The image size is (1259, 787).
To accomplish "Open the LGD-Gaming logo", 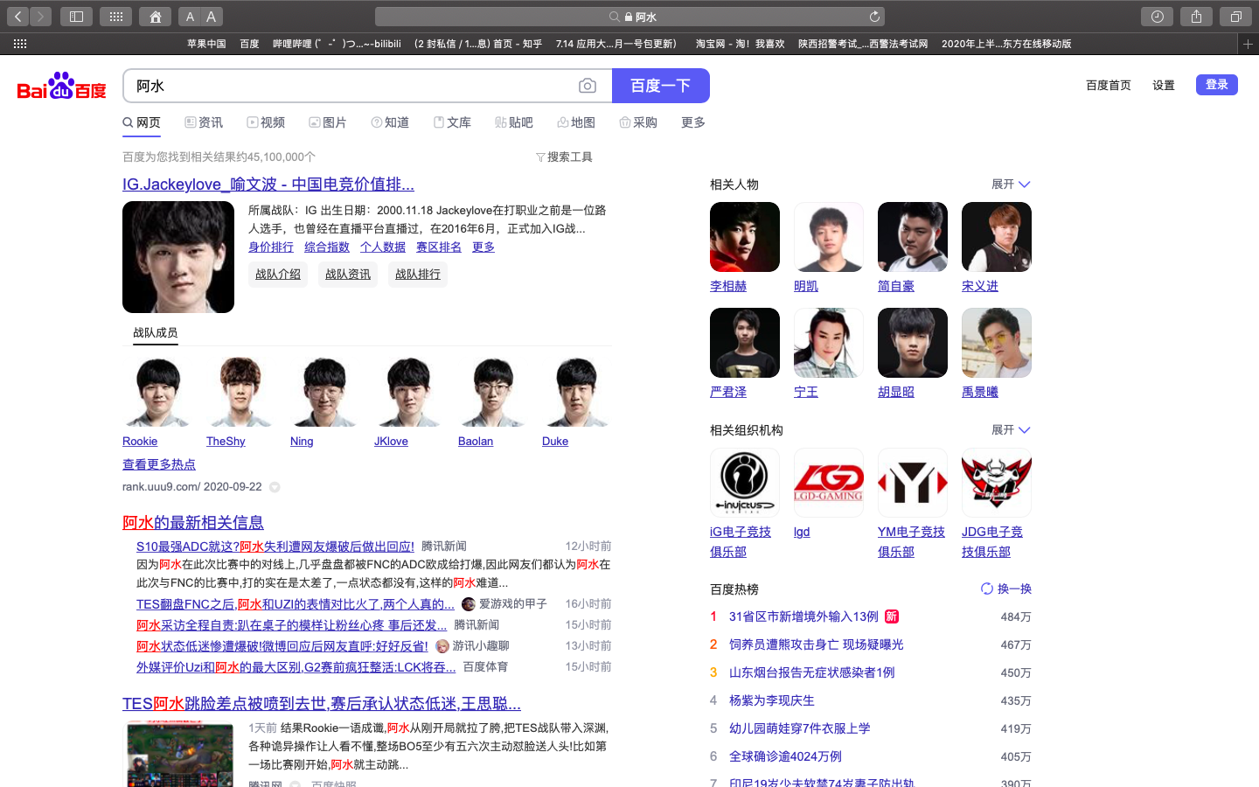I will [x=829, y=483].
